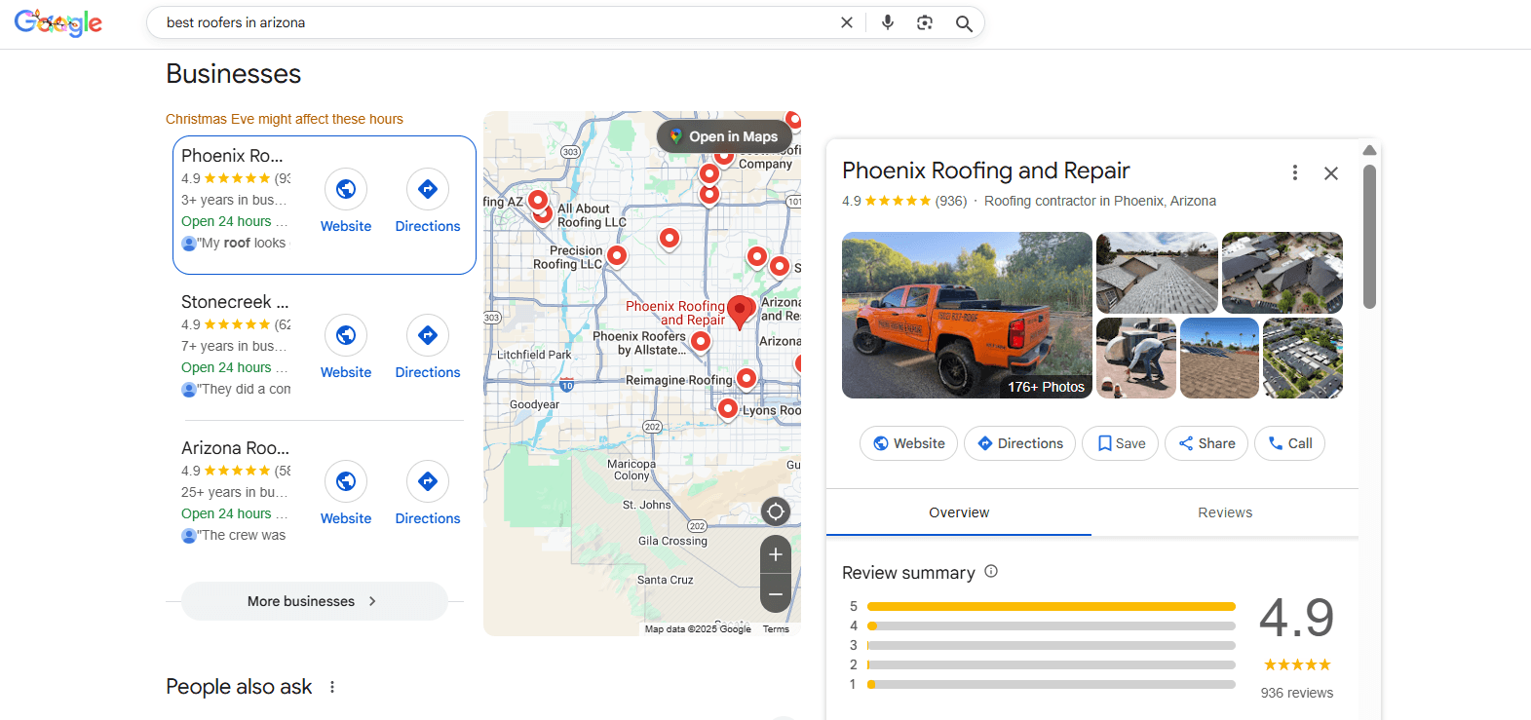1531x720 pixels.
Task: Close the Phoenix Roofing and Repair panel
Action: click(x=1331, y=173)
